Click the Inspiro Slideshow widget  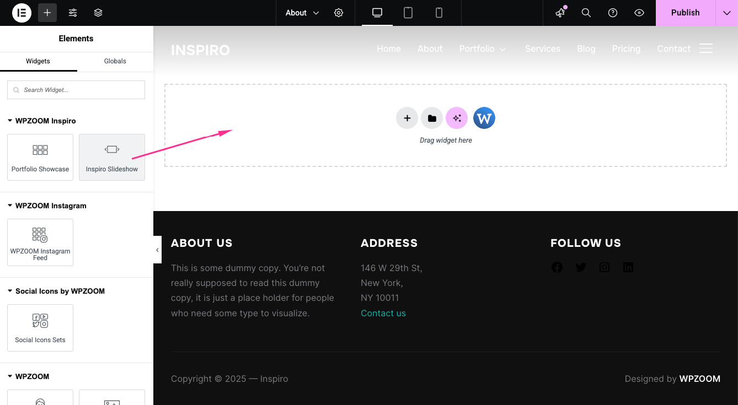coord(112,157)
